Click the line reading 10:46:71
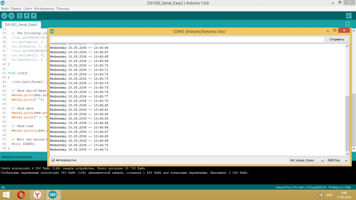The width and height of the screenshot is (356, 200). pos(79,149)
